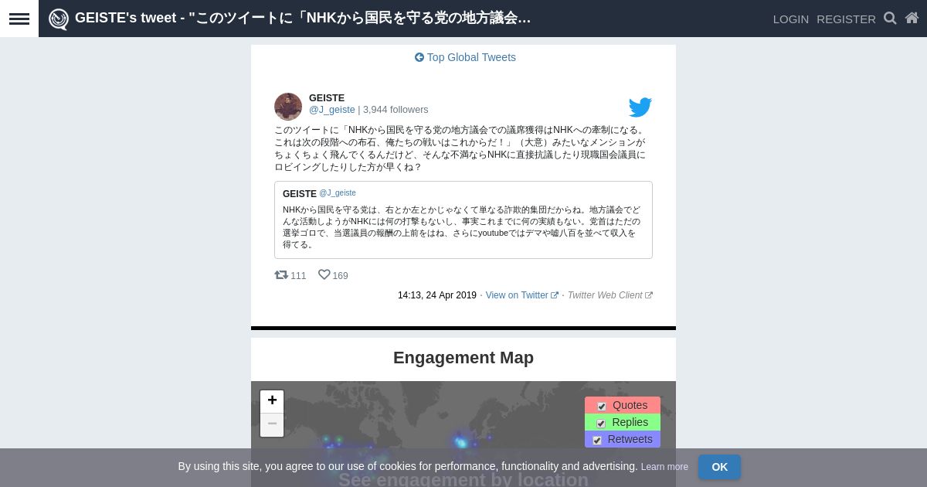Screen dimensions: 927x487
Task: Click the LOGIN link
Action: 791,19
